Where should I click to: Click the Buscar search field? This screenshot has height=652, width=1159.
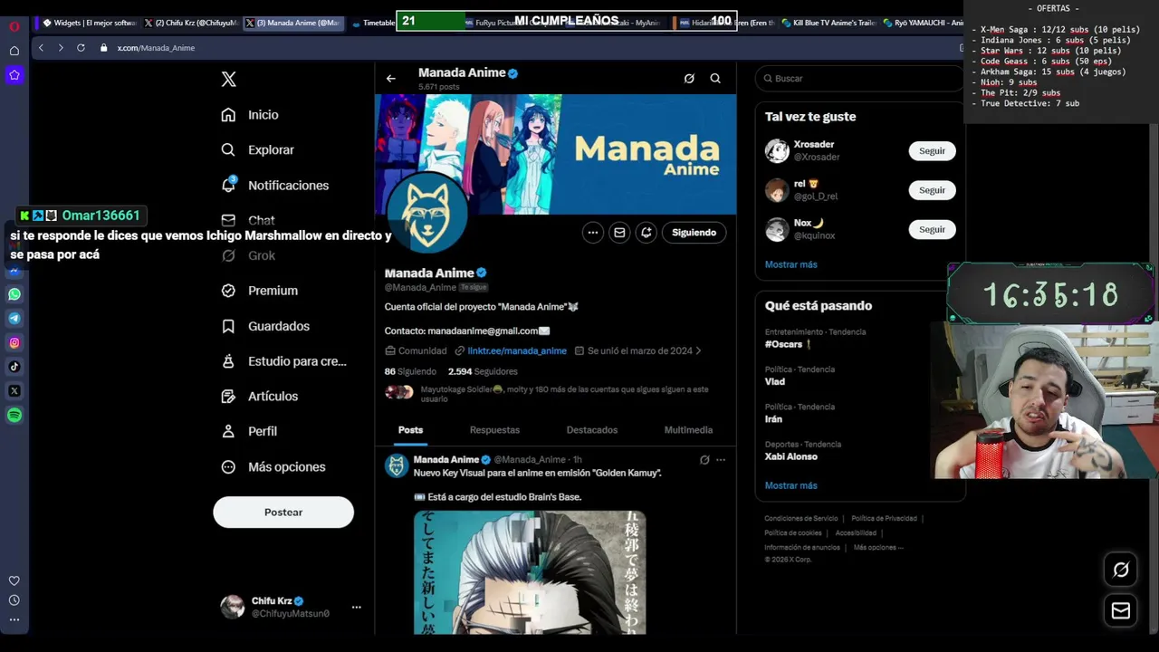coord(858,79)
